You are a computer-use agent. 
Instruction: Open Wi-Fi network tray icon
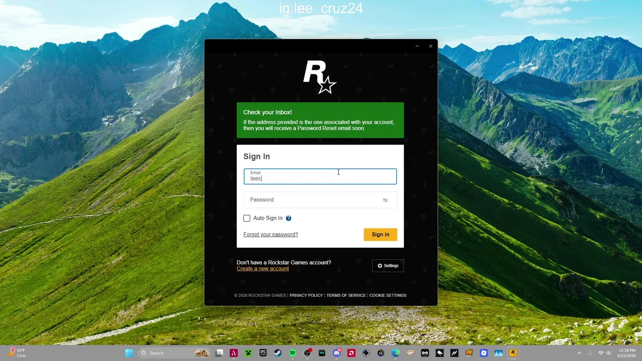pyautogui.click(x=600, y=353)
